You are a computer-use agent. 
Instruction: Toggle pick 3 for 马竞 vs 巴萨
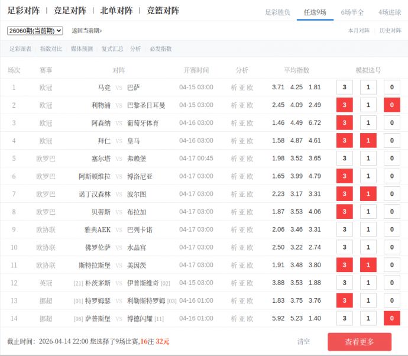click(x=344, y=88)
